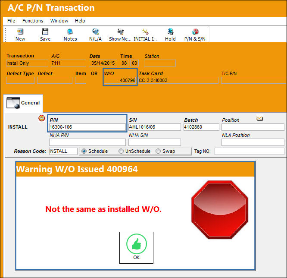The width and height of the screenshot is (287, 278).
Task: Click the Warning W/O Issued 400964 title
Action: pyautogui.click(x=77, y=169)
